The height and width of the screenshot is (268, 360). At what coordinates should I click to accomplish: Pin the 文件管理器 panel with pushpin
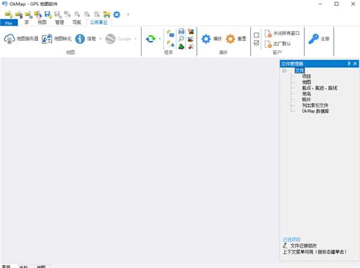click(349, 64)
